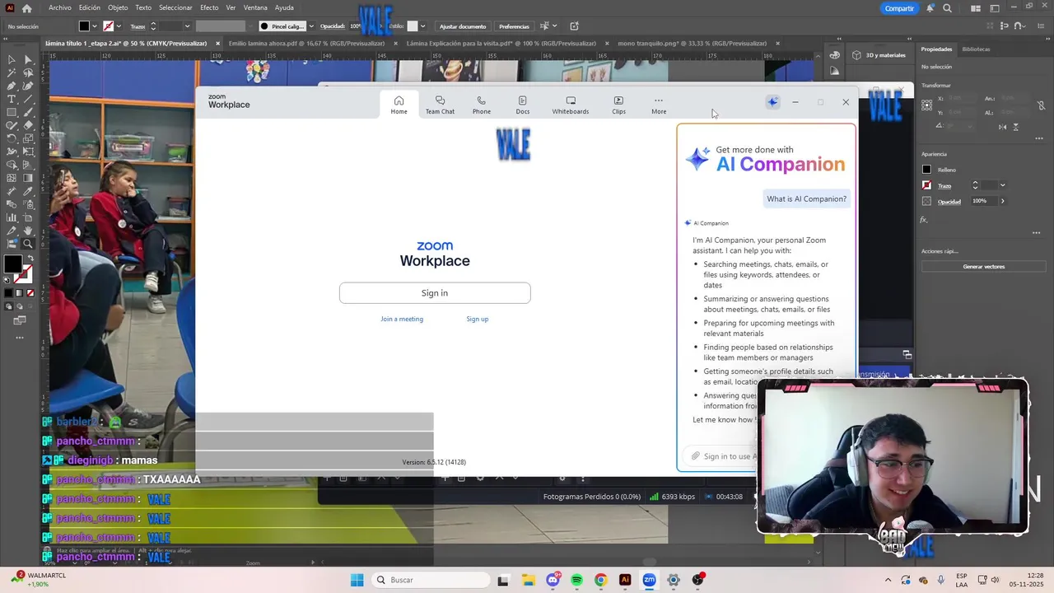Open the More tab in Zoom
Screen dimensions: 1054x593
(x=659, y=105)
